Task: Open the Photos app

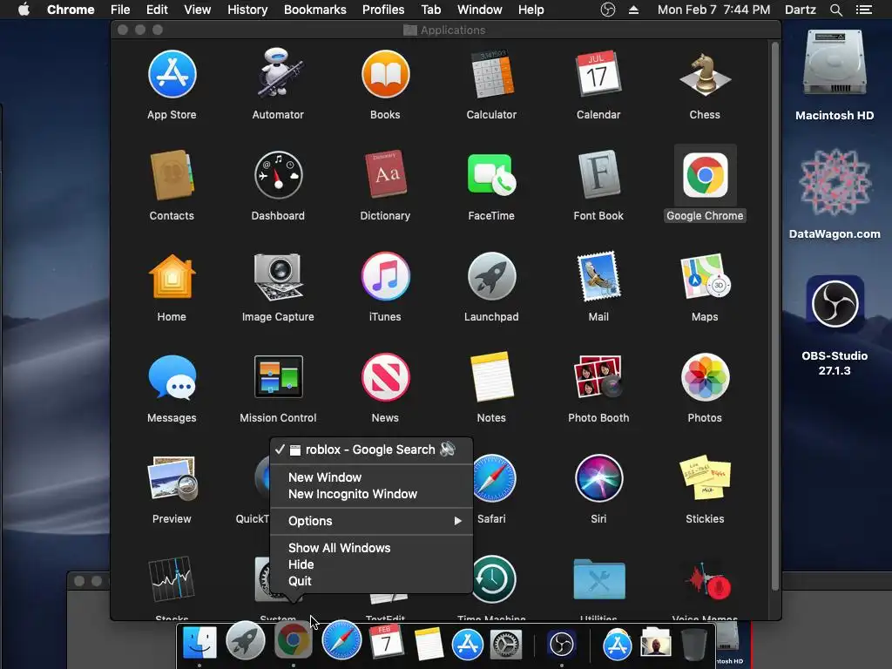Action: 705,377
